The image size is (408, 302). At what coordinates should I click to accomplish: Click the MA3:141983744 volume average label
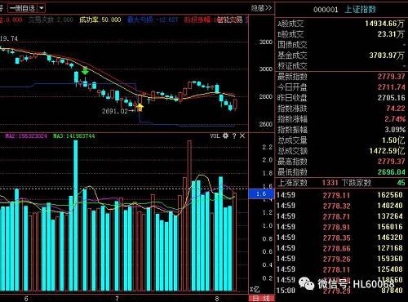click(x=74, y=135)
